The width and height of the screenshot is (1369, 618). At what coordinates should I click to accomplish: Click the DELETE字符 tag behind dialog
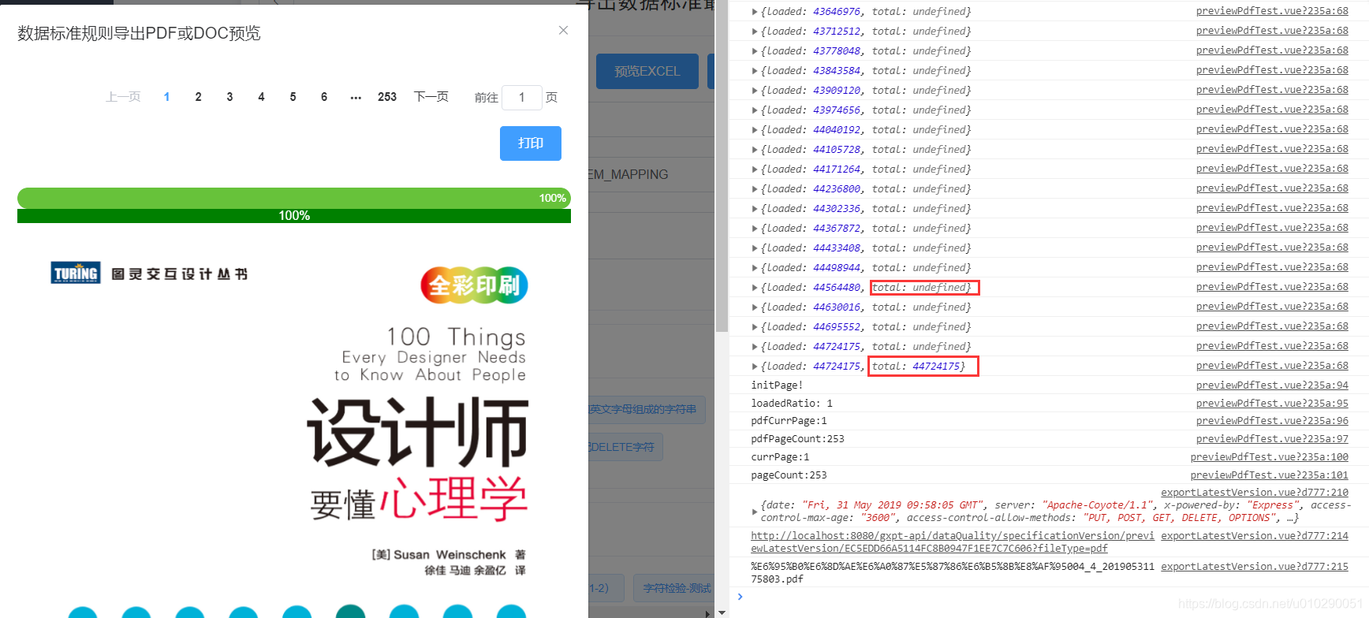tap(625, 447)
